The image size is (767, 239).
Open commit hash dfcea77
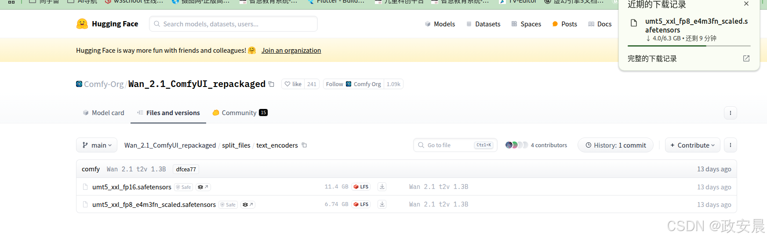186,169
